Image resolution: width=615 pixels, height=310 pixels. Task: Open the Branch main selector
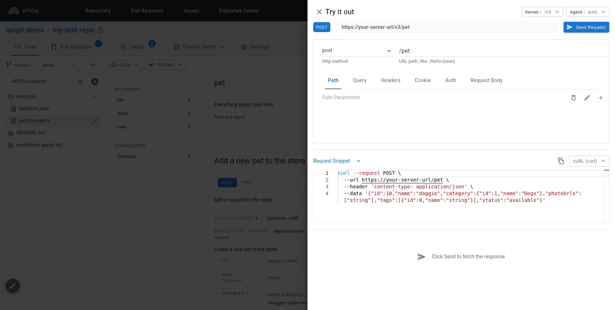coord(41,65)
